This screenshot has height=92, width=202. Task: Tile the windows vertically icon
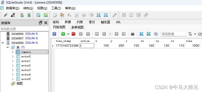(139, 15)
